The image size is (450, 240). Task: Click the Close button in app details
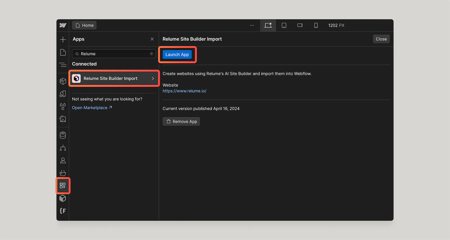[x=381, y=39]
